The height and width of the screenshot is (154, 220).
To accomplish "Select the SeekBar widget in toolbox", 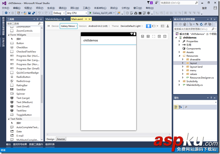I will point(21,89).
